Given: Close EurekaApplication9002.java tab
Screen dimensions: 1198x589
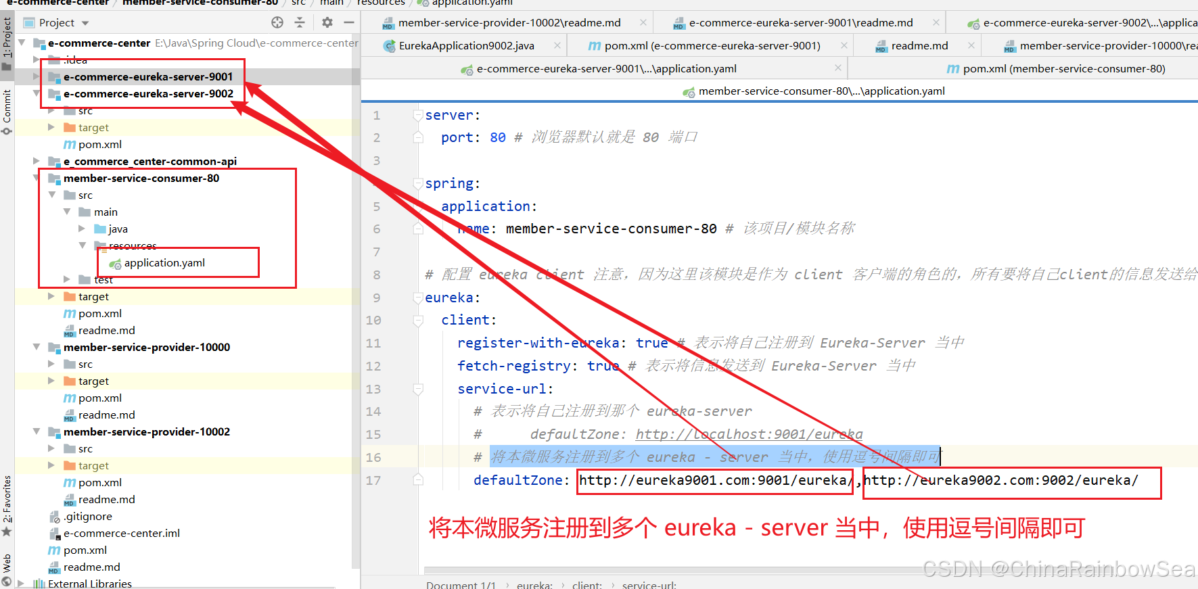Looking at the screenshot, I should 557,45.
